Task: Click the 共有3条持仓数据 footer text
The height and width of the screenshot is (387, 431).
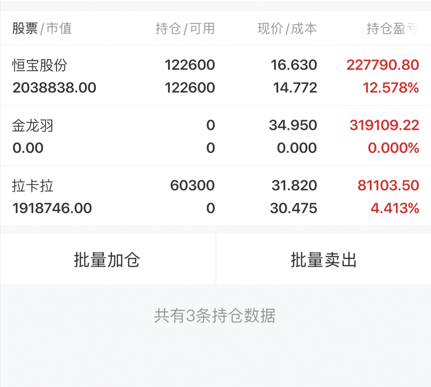Action: [x=215, y=316]
